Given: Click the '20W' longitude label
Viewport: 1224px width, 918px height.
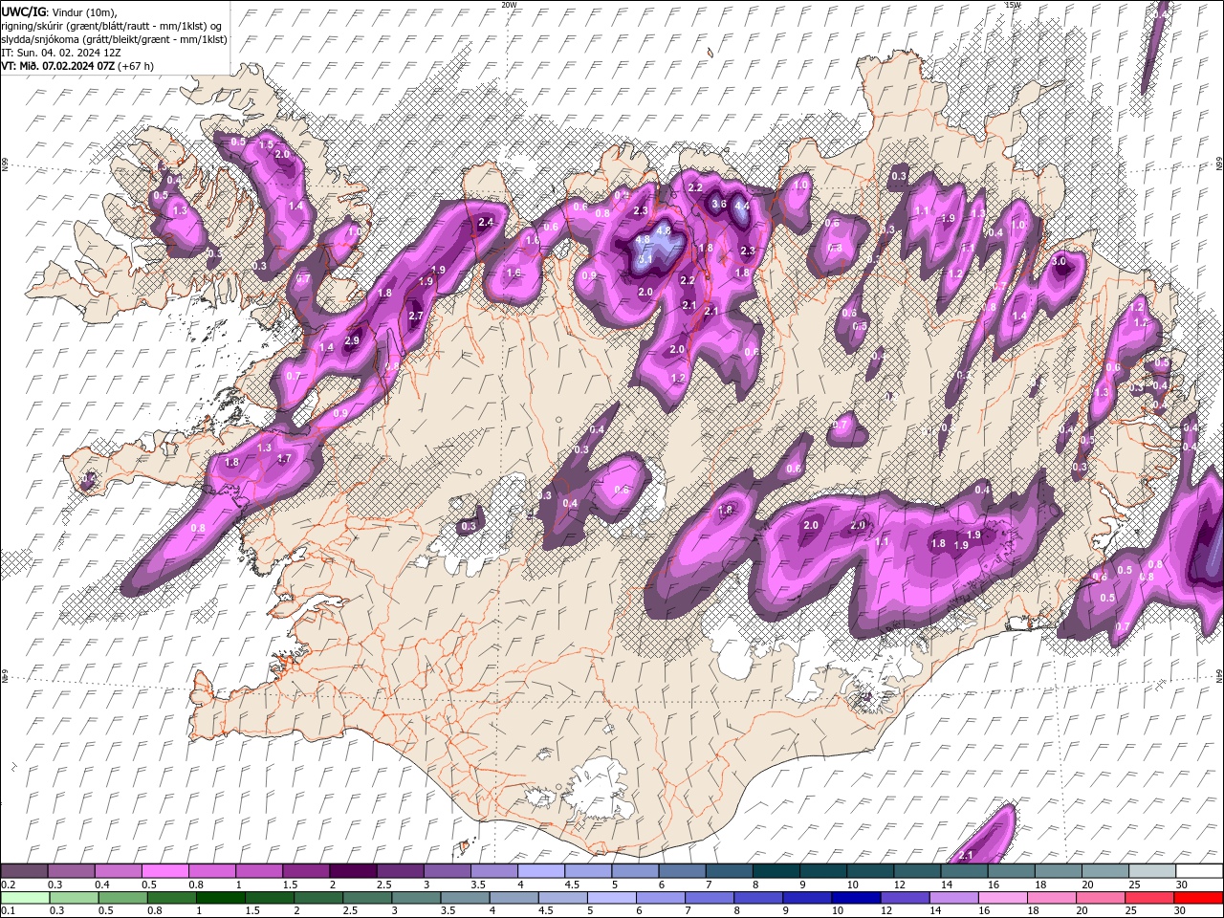Looking at the screenshot, I should pyautogui.click(x=509, y=5).
